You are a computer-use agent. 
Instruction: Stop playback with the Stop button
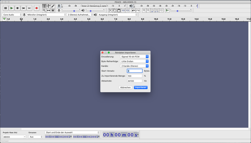[x=18, y=8]
